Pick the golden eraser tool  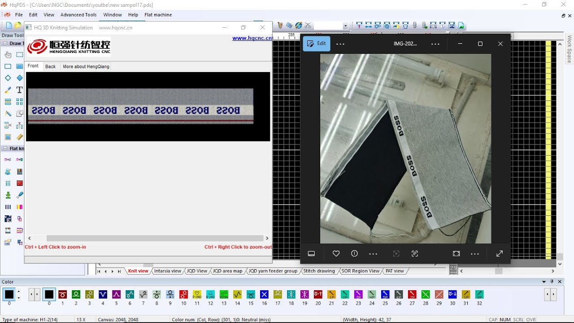pyautogui.click(x=20, y=137)
